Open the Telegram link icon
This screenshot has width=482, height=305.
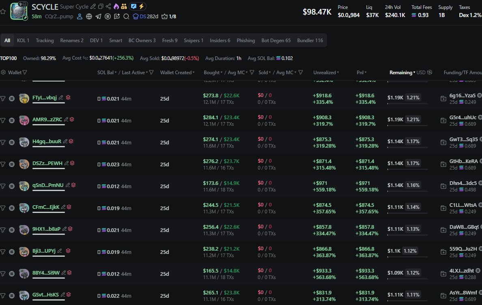(x=98, y=17)
